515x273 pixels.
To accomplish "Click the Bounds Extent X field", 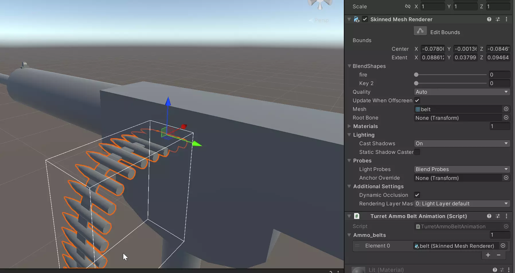I will click(432, 57).
